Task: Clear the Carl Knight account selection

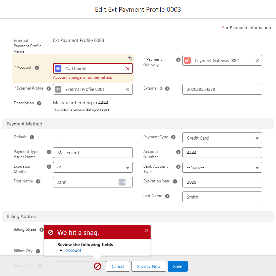Action: pyautogui.click(x=127, y=69)
